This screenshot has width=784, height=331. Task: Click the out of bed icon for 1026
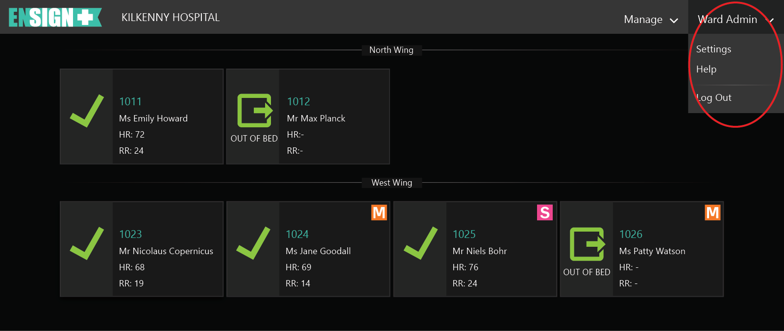pyautogui.click(x=587, y=244)
